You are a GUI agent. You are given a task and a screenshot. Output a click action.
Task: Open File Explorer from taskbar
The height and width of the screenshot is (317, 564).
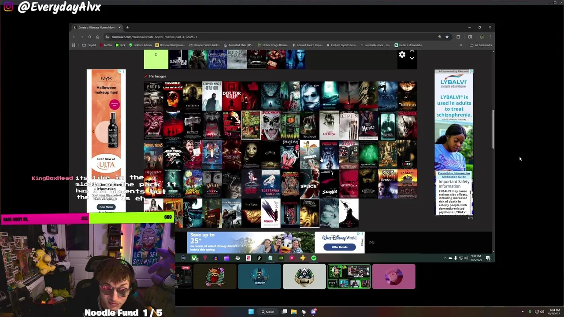[294, 312]
